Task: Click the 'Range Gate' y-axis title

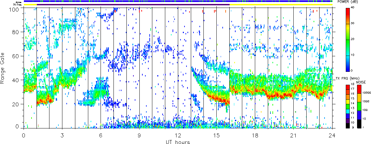Action: point(3,68)
